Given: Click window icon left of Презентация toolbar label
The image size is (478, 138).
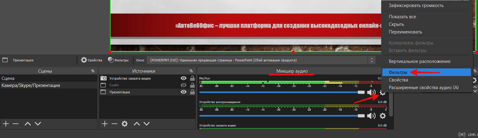Looking at the screenshot, I should point(5,60).
